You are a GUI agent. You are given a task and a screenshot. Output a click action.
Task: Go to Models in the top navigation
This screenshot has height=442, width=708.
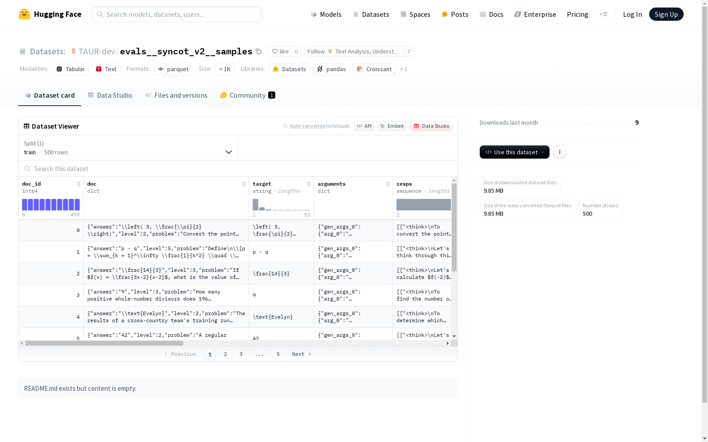pyautogui.click(x=326, y=14)
